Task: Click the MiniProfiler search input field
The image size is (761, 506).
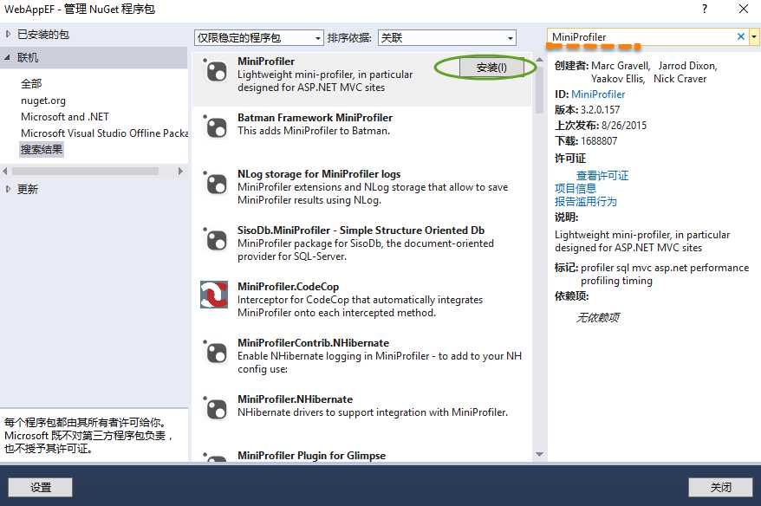Action: pyautogui.click(x=641, y=37)
